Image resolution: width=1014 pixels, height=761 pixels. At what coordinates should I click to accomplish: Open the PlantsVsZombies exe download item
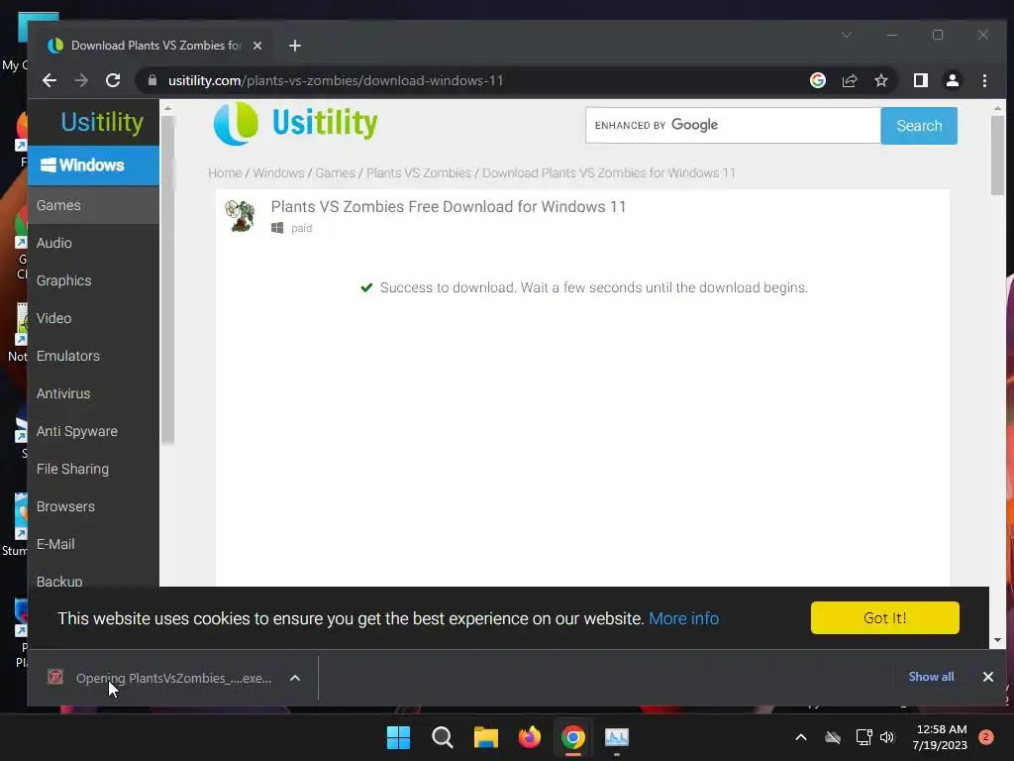tap(161, 678)
